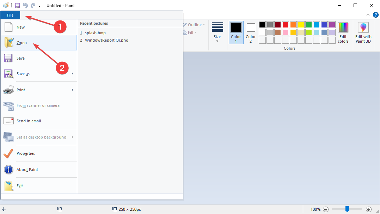Click Edit with Paint 3D

[363, 32]
